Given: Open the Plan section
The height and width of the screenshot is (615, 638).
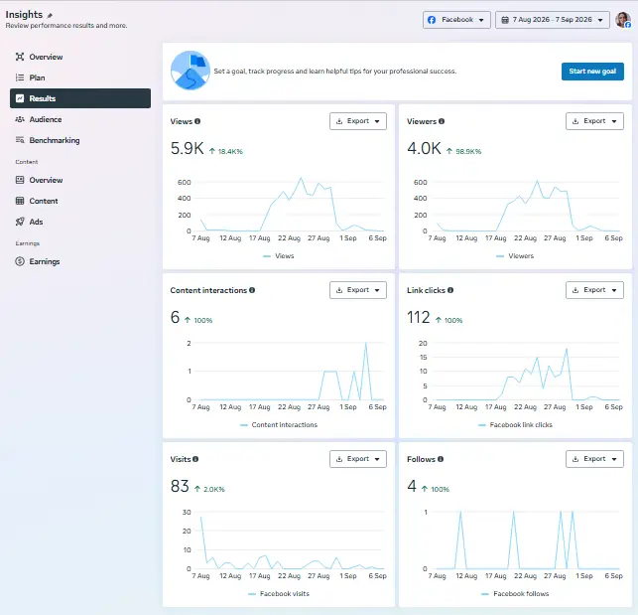Looking at the screenshot, I should [80, 77].
